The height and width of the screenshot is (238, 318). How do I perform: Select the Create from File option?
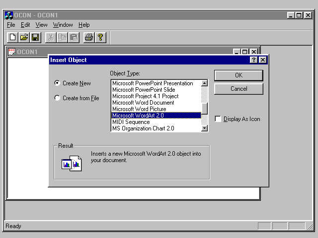(x=57, y=98)
